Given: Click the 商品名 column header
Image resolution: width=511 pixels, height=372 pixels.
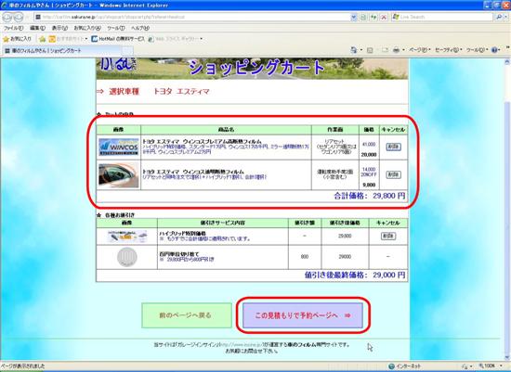Looking at the screenshot, I should pyautogui.click(x=226, y=130).
